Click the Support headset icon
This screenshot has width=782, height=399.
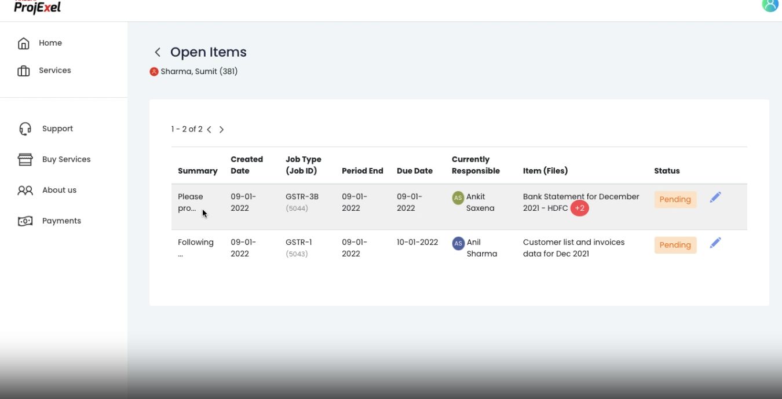[x=25, y=129]
